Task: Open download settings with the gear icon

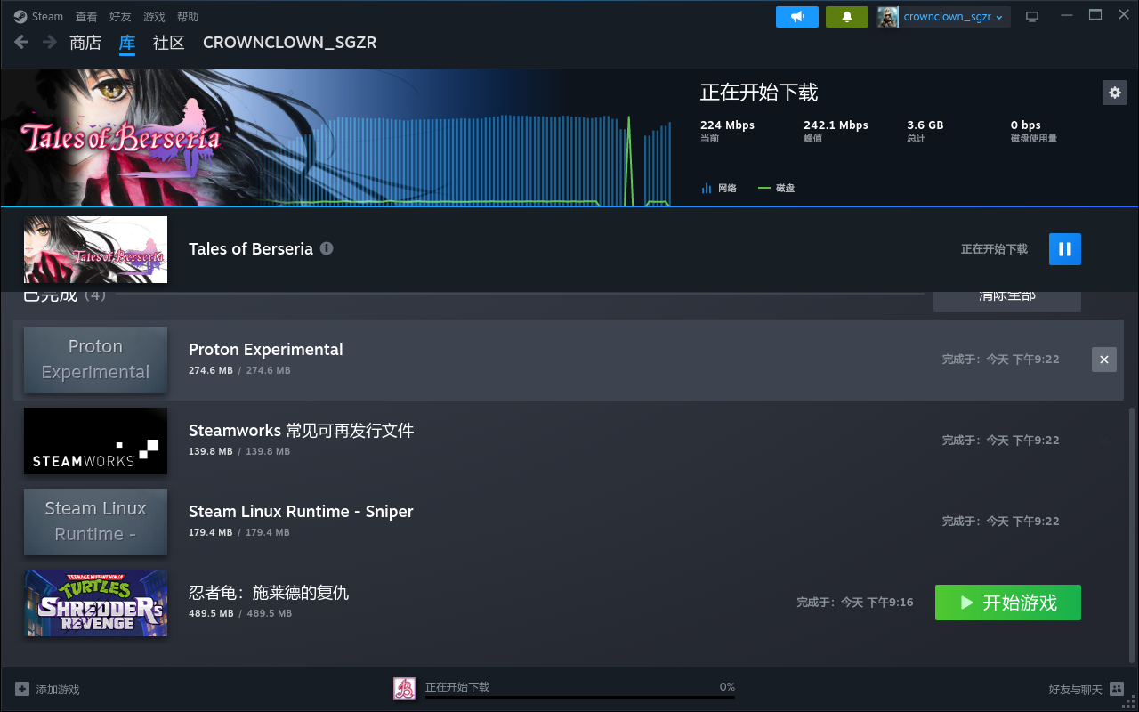Action: (1114, 93)
